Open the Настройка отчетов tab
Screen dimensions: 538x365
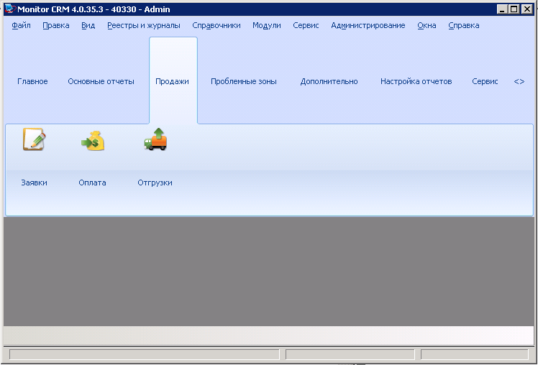(416, 81)
